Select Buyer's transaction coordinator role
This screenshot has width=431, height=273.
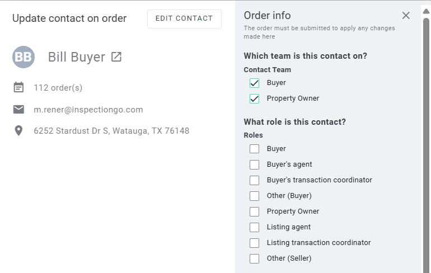click(255, 180)
